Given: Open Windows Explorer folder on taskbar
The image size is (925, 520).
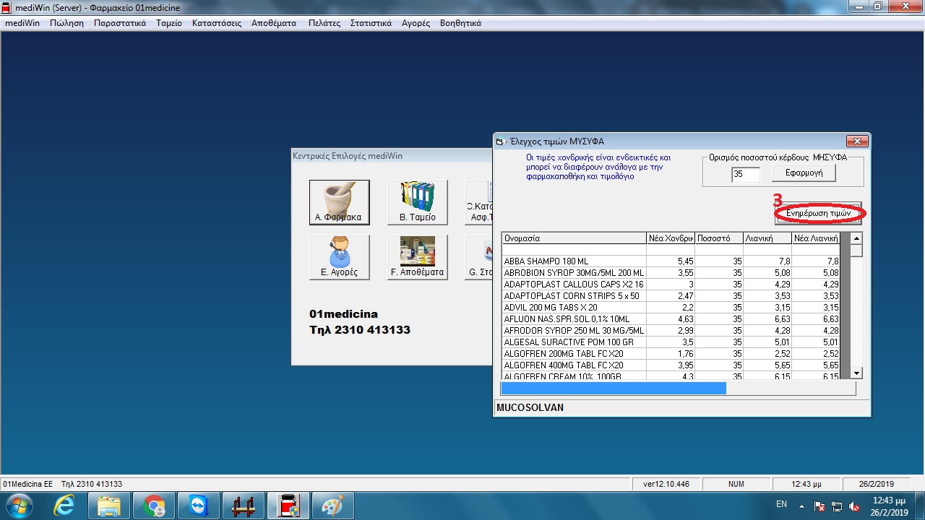Looking at the screenshot, I should [109, 506].
